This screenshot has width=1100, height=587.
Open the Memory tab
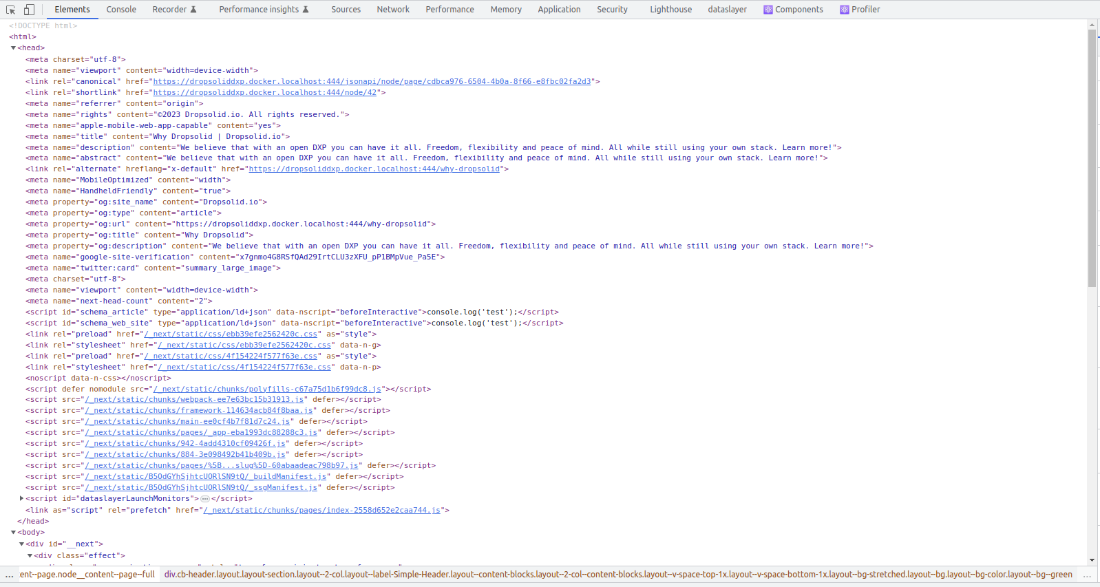pos(506,10)
